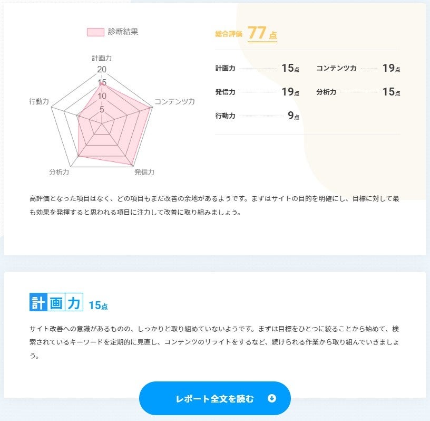Click the blue 15点 beside the section heading
This screenshot has width=430, height=421.
tap(98, 305)
